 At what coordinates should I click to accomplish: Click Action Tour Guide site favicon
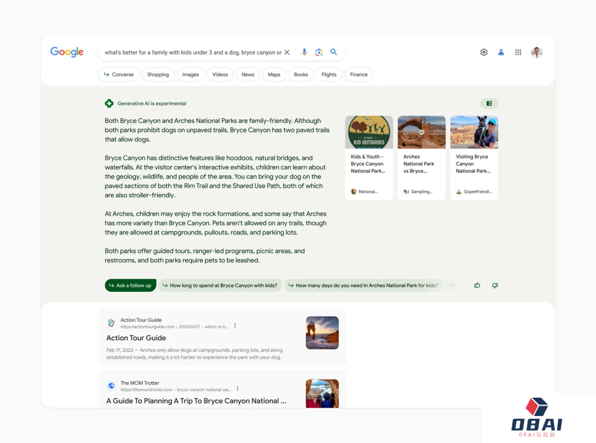coord(111,323)
